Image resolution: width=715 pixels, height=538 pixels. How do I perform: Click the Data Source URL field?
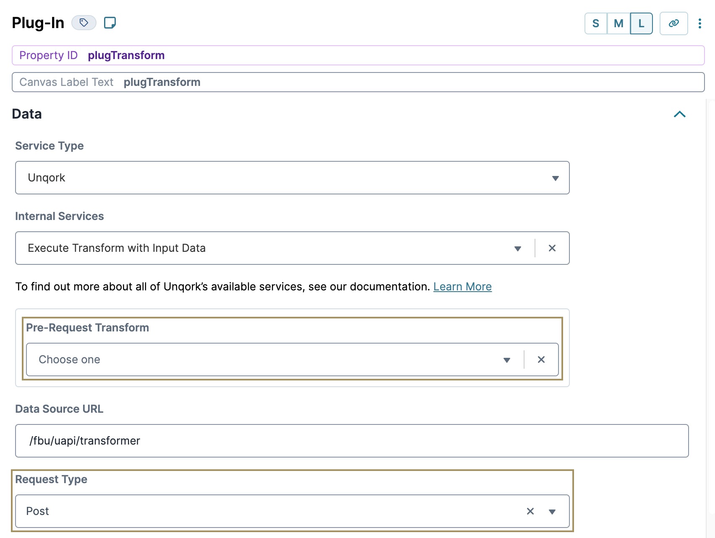352,441
